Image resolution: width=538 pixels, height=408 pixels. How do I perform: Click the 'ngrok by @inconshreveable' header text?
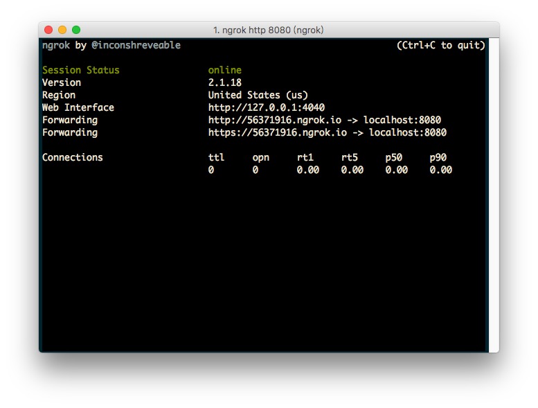click(111, 45)
